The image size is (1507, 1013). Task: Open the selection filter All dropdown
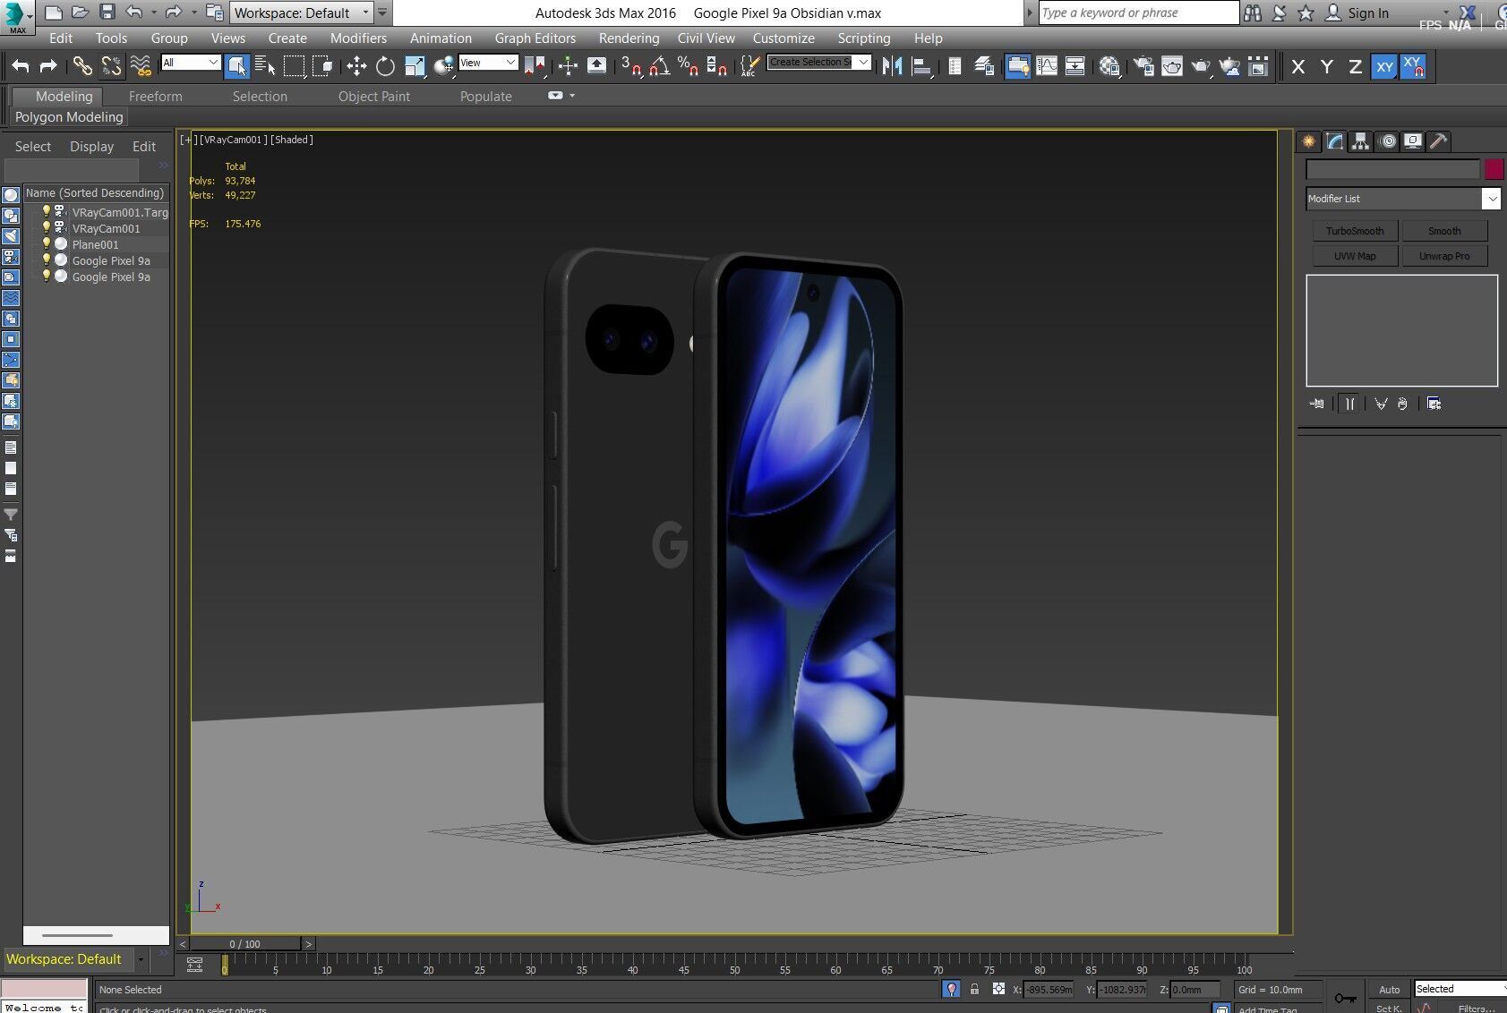click(191, 63)
